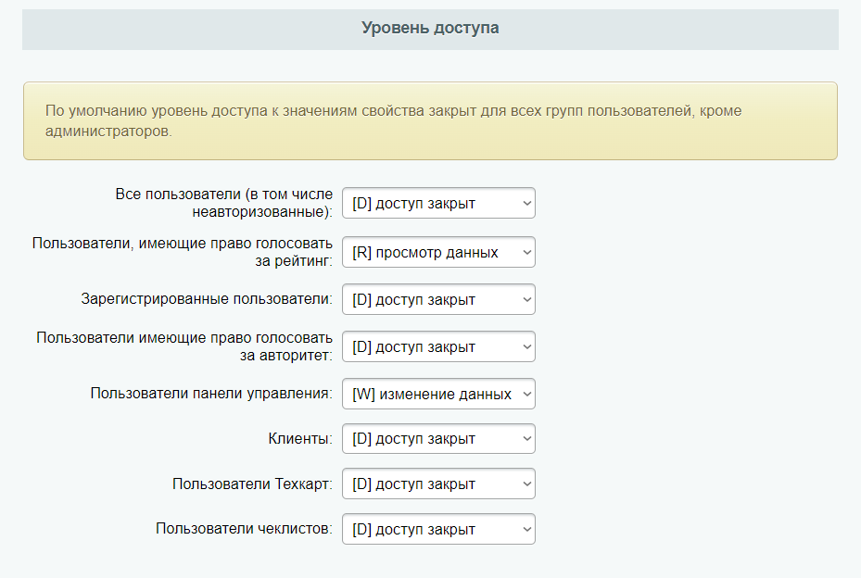This screenshot has height=578, width=861.
Task: Open the access dropdown for authority voters
Action: coord(437,346)
